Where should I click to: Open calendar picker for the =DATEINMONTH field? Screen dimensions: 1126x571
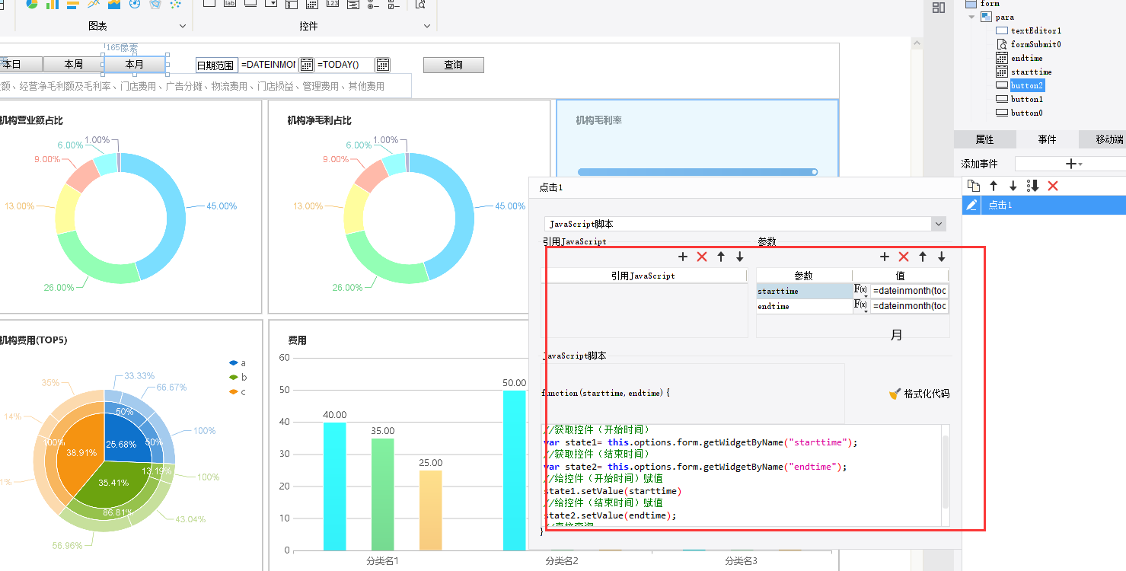click(307, 65)
